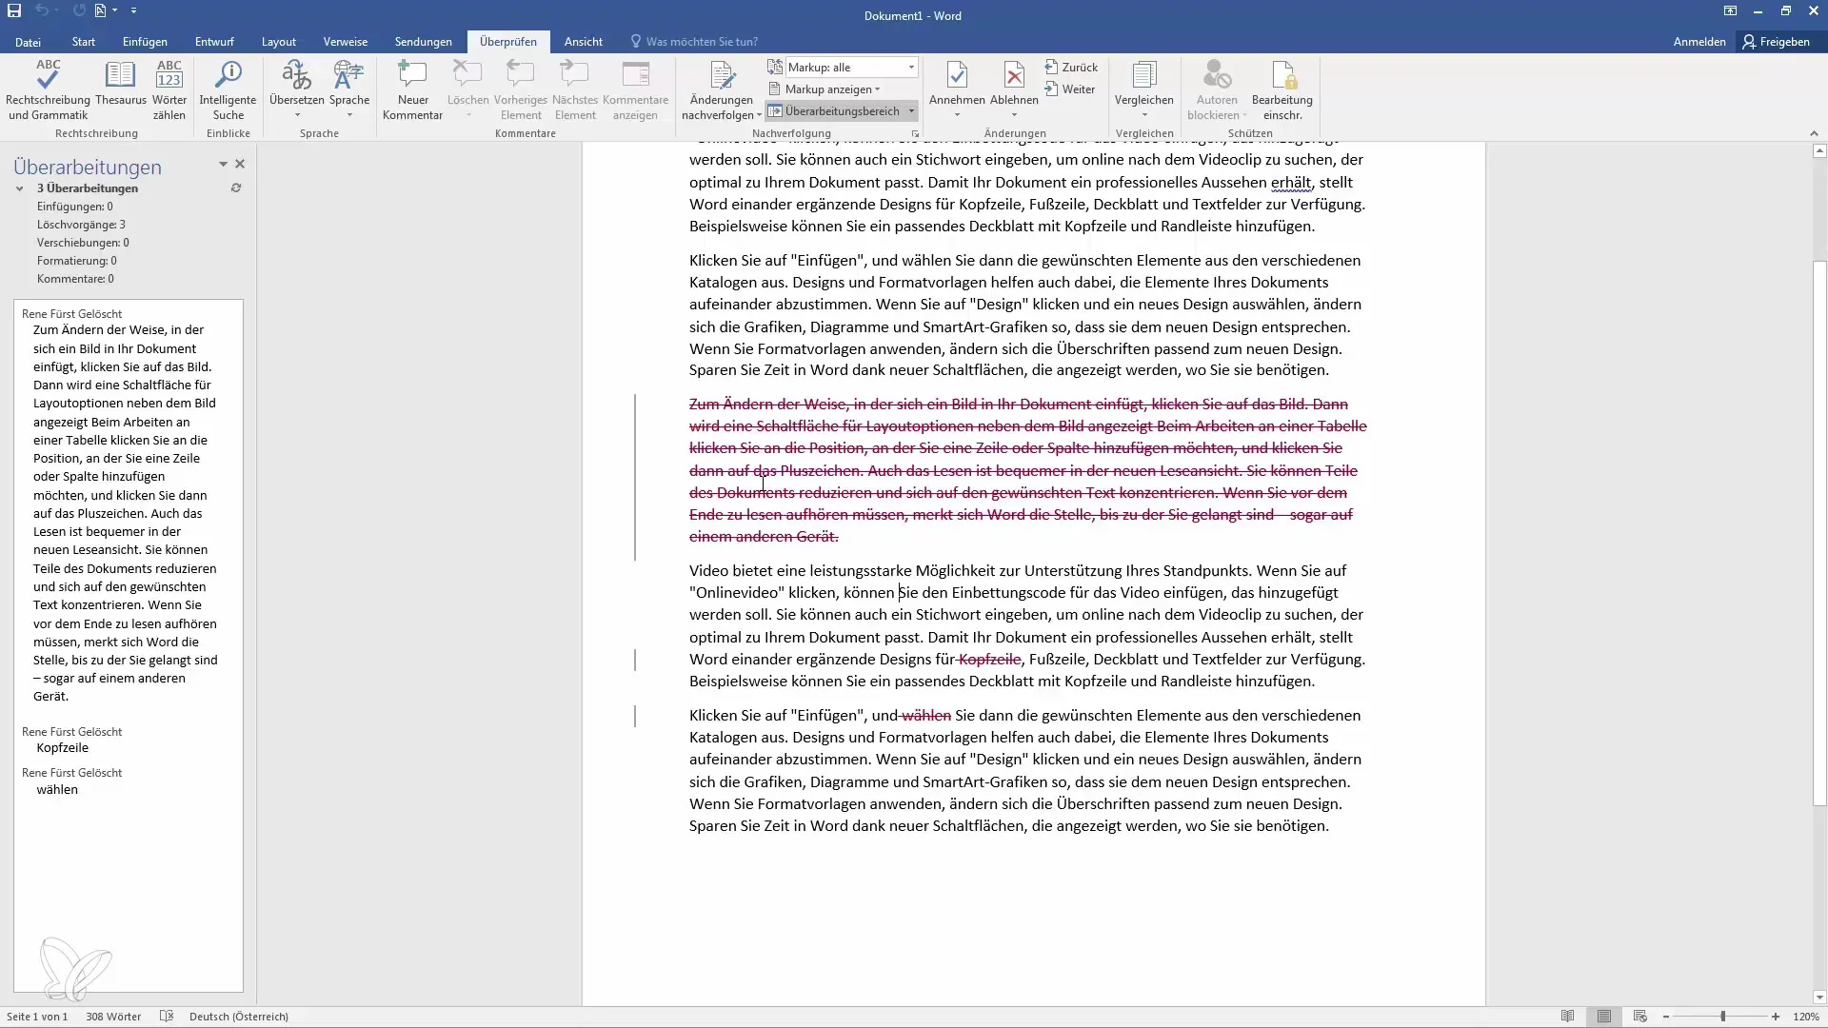Click the 308 Wörter status entry
The image size is (1828, 1028).
113,1017
